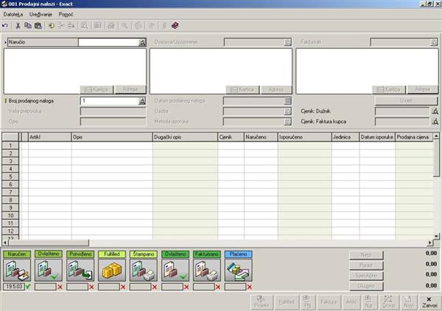
Task: Click the Artikl column header
Action: (x=49, y=136)
